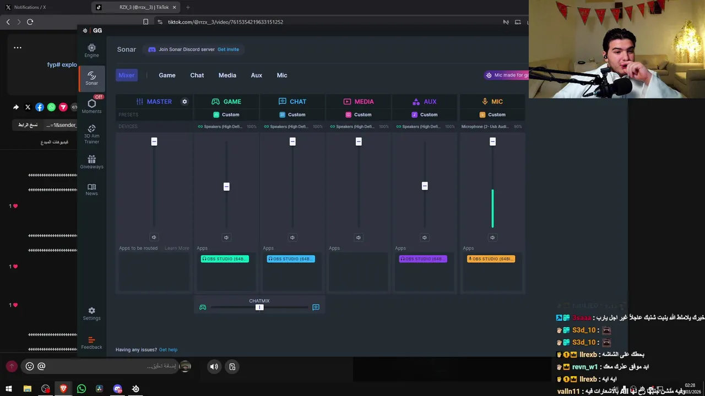
Task: Select OBS Studio app in Aux channel
Action: (x=423, y=259)
